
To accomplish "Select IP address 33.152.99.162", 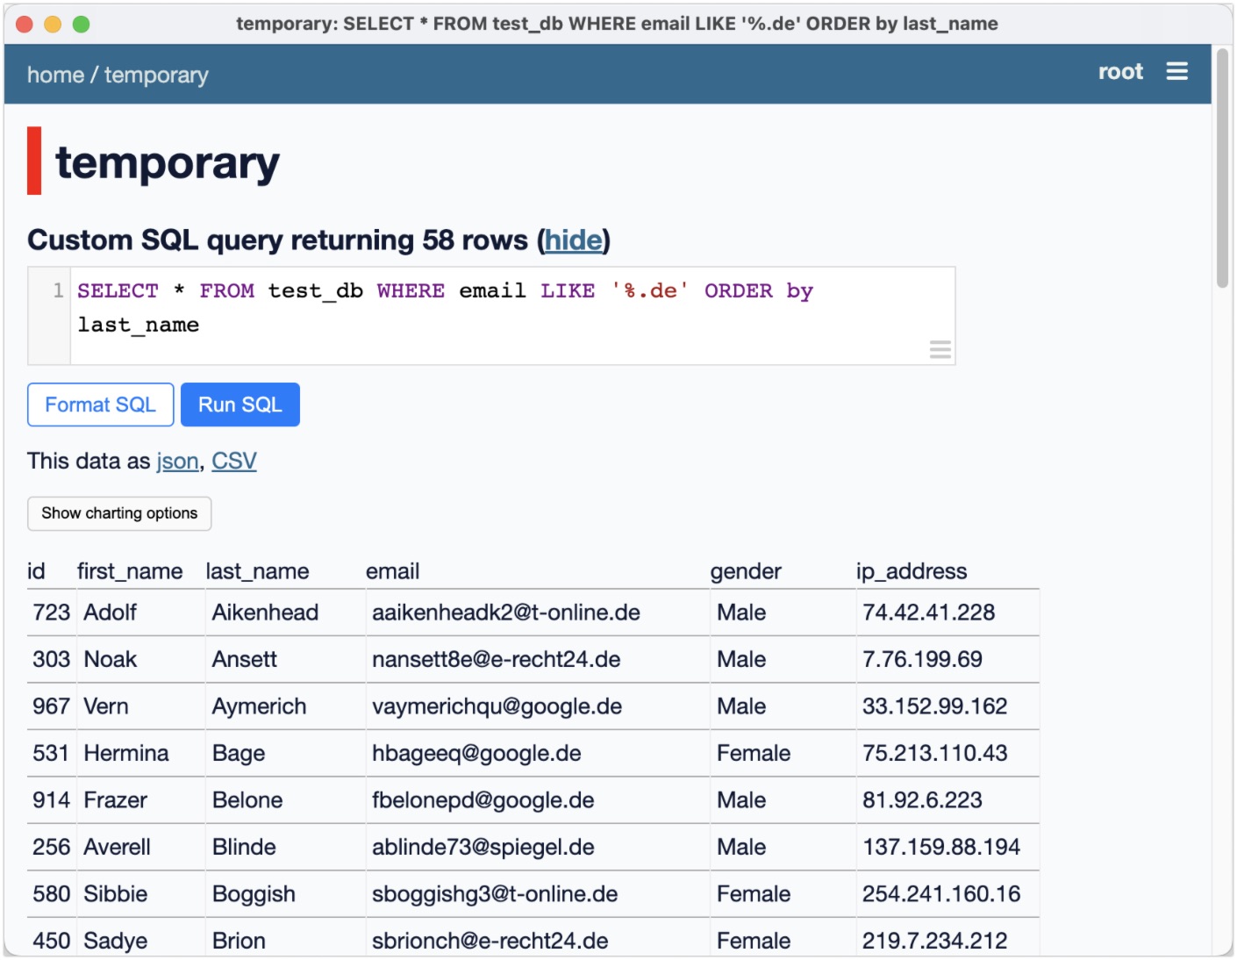I will point(947,706).
